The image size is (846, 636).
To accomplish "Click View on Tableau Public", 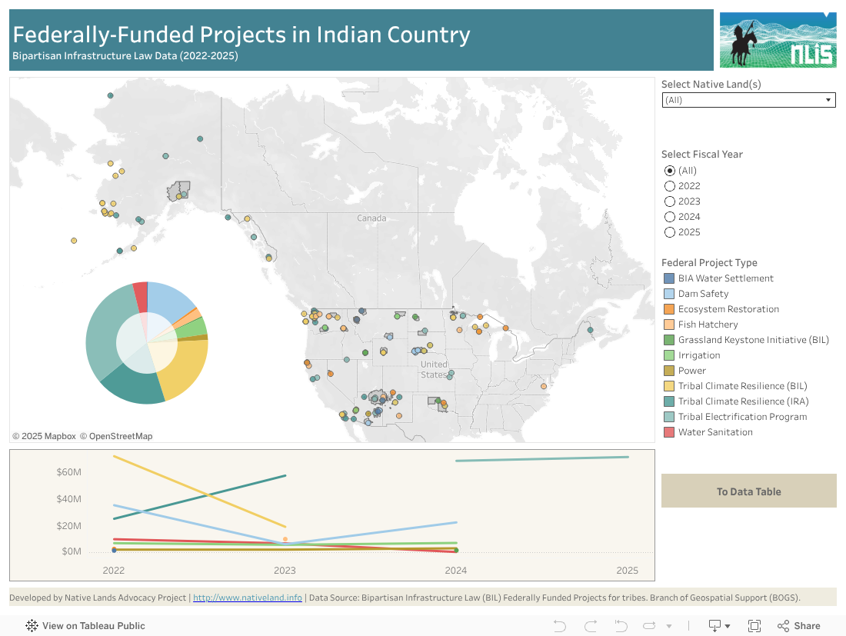I will pos(93,626).
